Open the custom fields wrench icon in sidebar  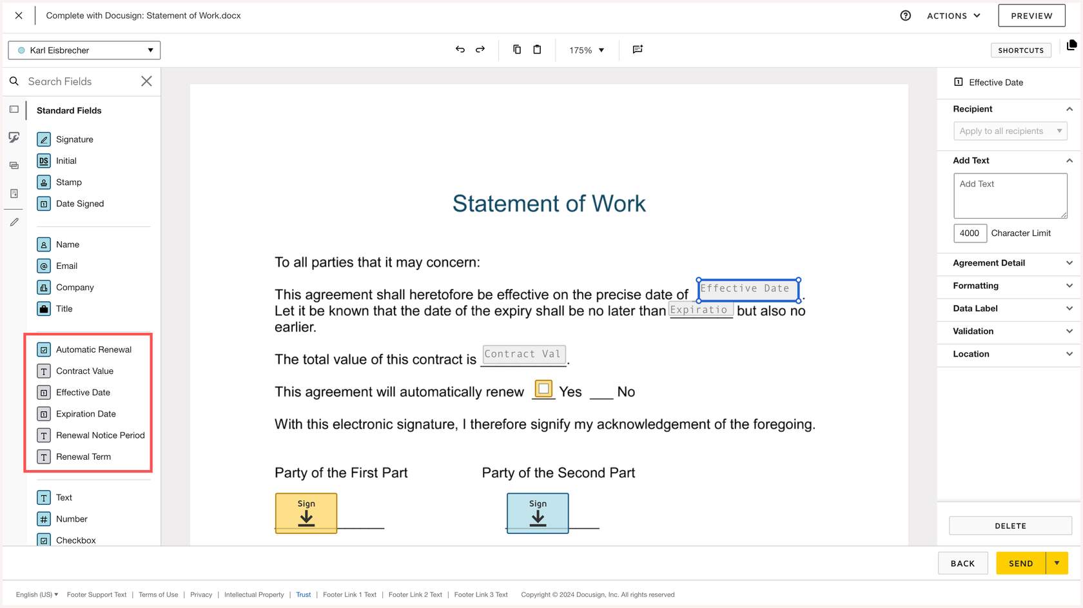pyautogui.click(x=14, y=137)
